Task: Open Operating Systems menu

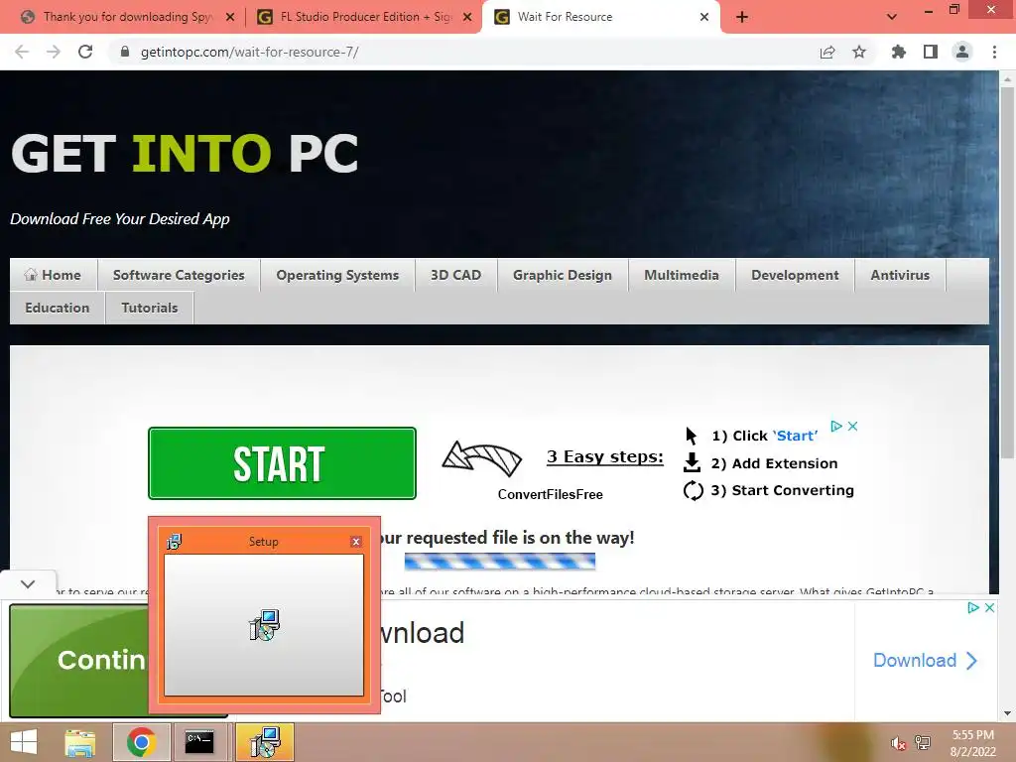Action: point(337,275)
